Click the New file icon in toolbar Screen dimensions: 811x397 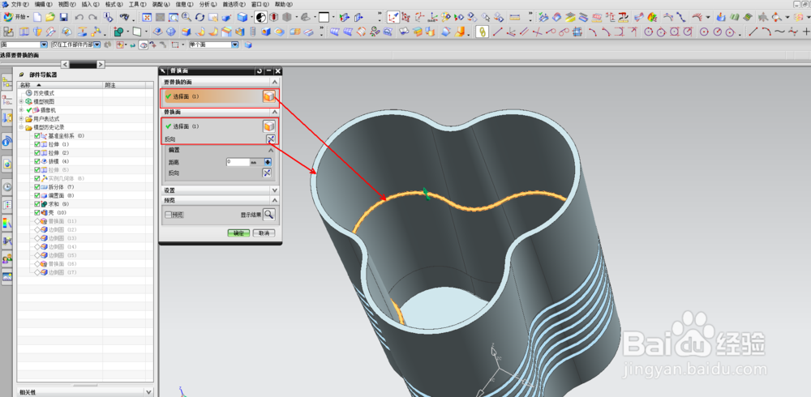37,17
